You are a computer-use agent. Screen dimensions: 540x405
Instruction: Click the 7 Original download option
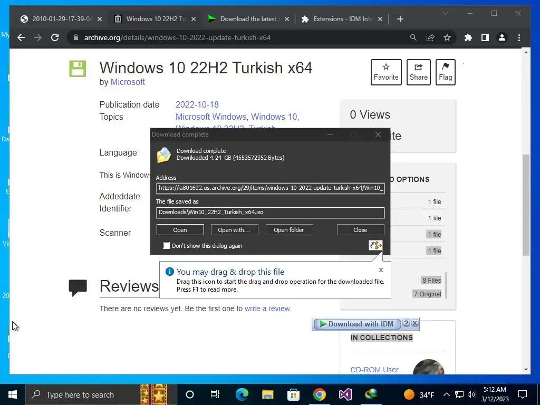click(427, 294)
